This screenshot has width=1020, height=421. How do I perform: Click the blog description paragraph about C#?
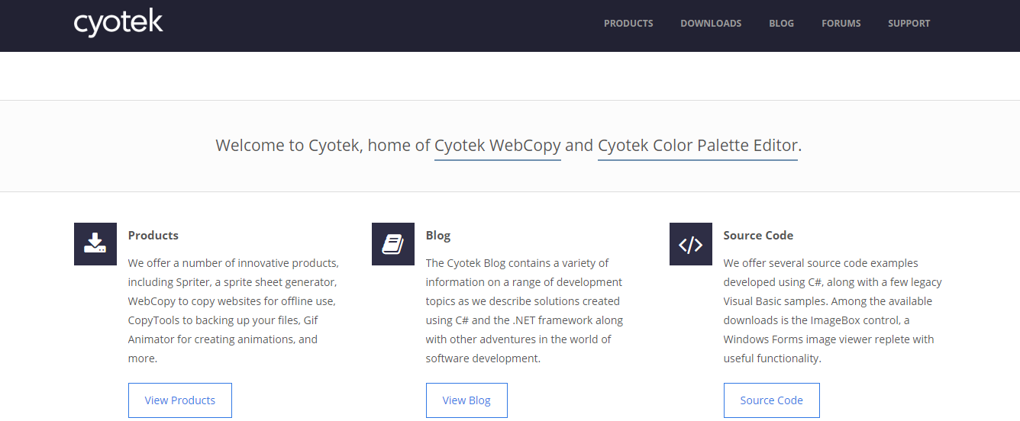tap(525, 310)
